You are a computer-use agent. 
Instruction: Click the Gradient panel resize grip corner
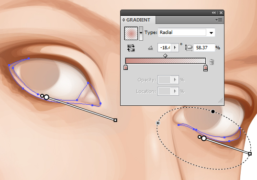coord(221,101)
